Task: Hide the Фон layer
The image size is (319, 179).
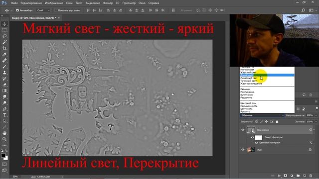Action: tap(243, 150)
